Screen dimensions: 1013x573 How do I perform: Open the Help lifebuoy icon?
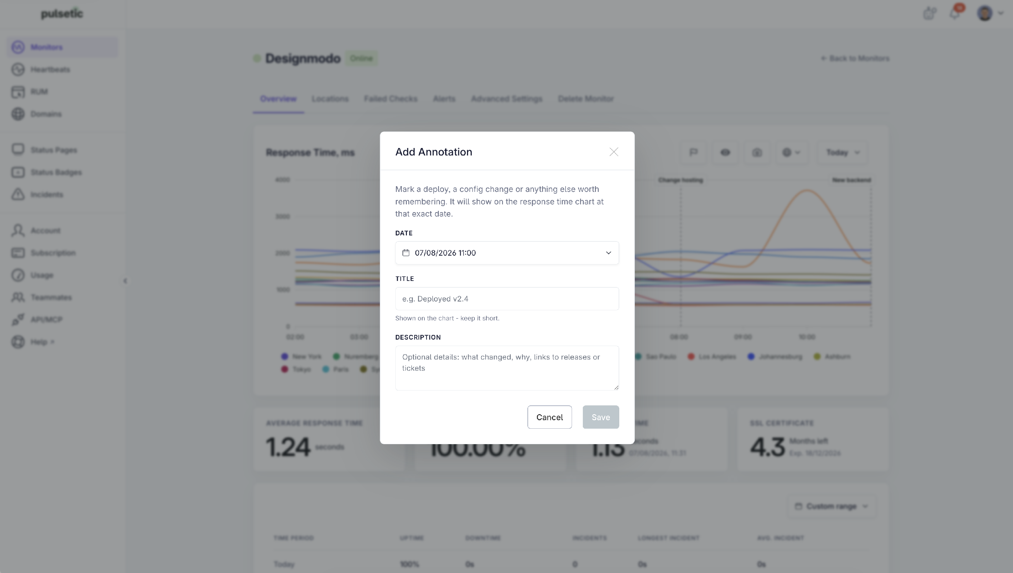(18, 342)
